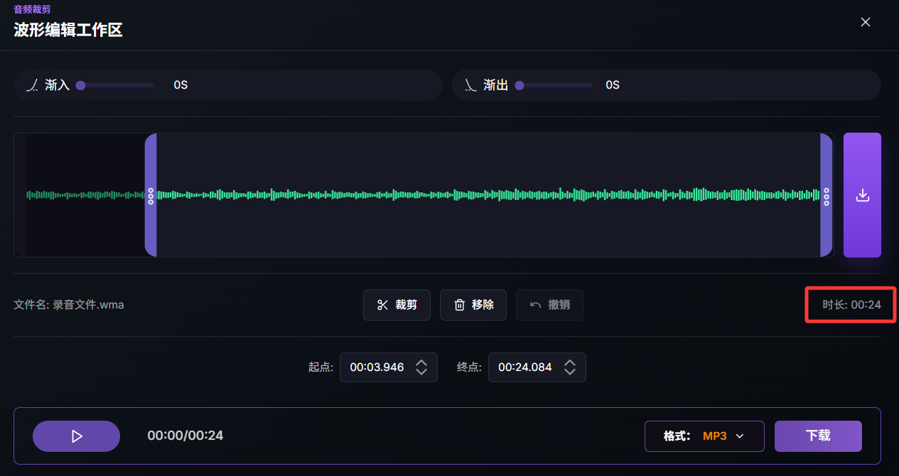Click the 撤销 undo button
Viewport: 899px width, 476px height.
coord(549,305)
